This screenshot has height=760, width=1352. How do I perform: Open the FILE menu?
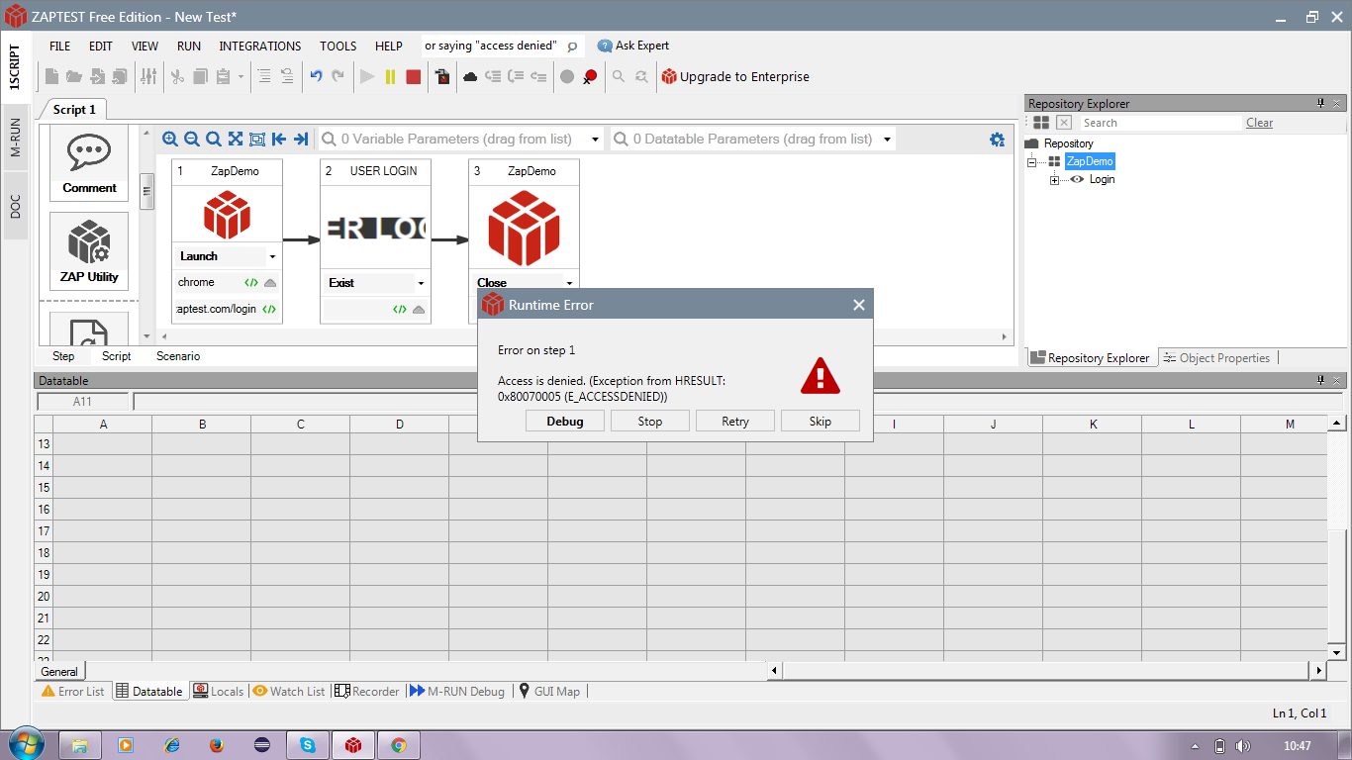coord(59,47)
